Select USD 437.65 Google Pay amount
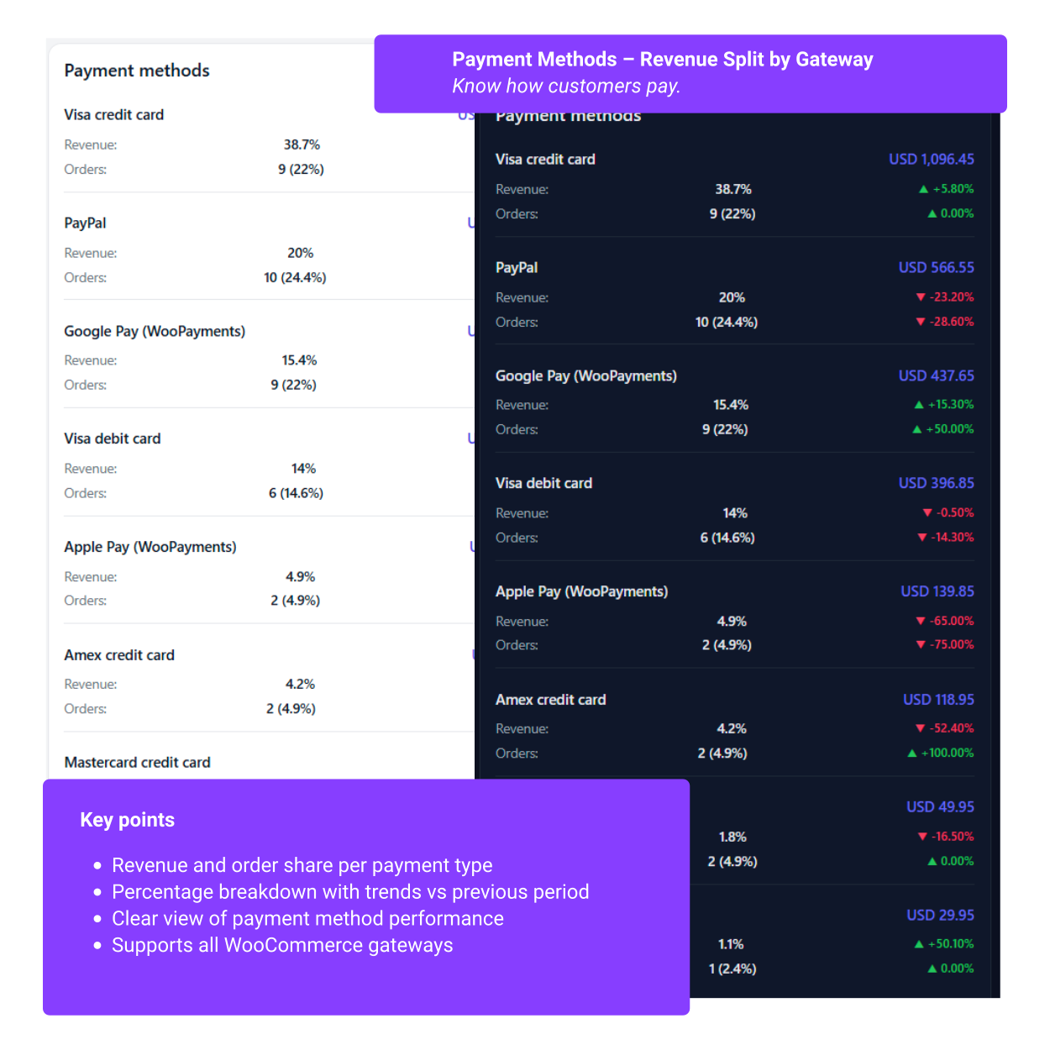Image resolution: width=1050 pixels, height=1050 pixels. coord(937,375)
